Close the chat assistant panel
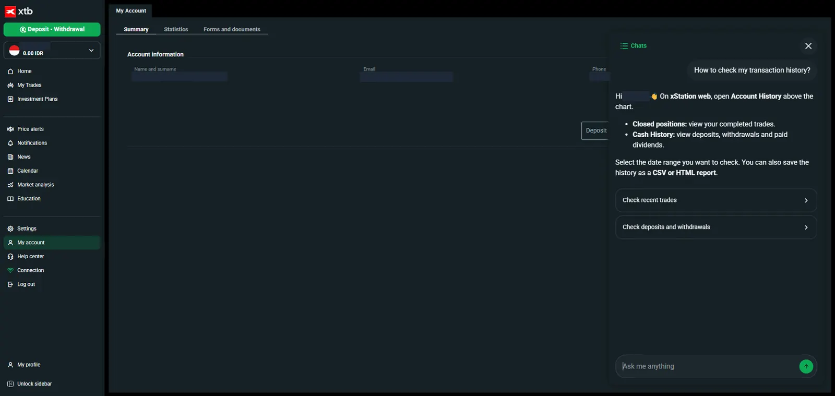 [x=808, y=46]
